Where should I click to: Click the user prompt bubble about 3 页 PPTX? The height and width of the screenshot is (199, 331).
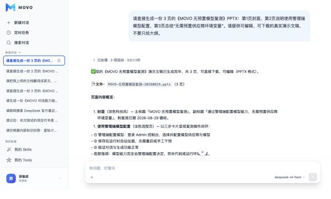click(x=219, y=26)
